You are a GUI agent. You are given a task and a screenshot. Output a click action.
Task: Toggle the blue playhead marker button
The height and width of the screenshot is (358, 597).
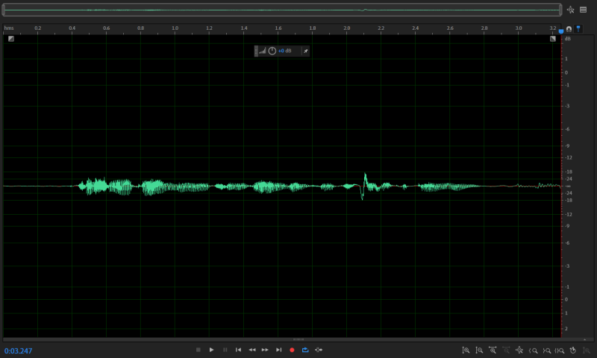(578, 29)
